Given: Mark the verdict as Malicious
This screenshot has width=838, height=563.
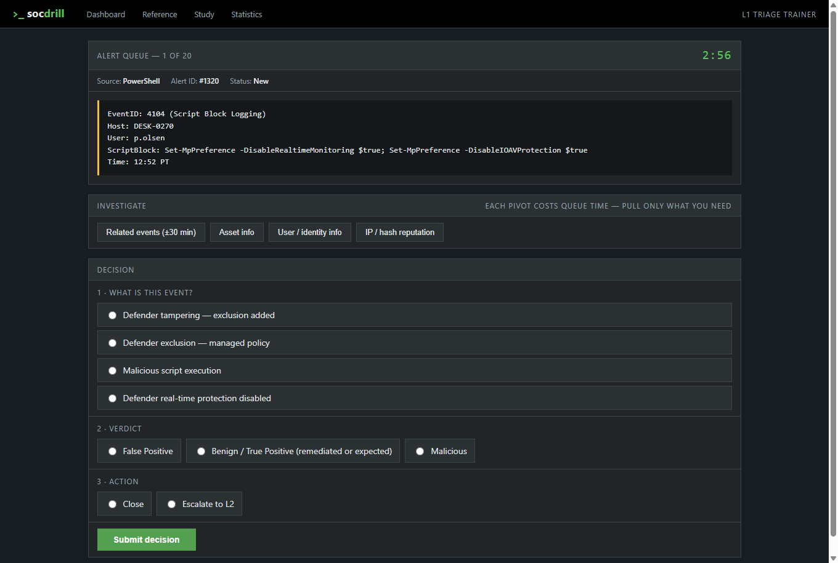Looking at the screenshot, I should pyautogui.click(x=440, y=451).
